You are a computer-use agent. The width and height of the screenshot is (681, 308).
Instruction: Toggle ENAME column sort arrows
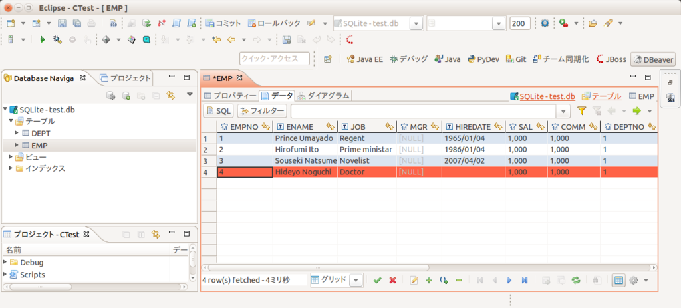click(331, 127)
